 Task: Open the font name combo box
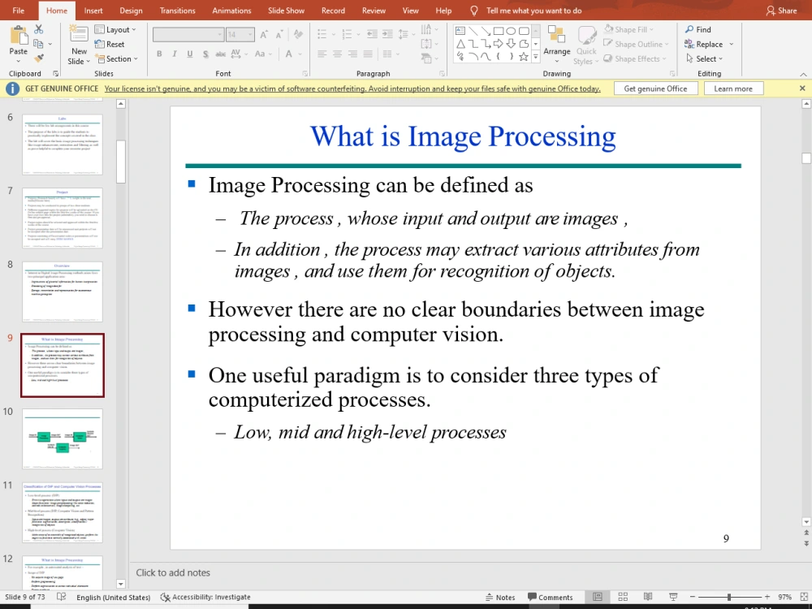pyautogui.click(x=188, y=35)
